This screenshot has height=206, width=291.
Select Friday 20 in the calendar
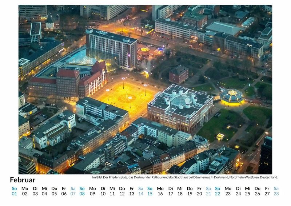pos(199,191)
